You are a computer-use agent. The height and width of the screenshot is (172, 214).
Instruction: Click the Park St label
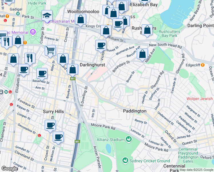click(28, 17)
